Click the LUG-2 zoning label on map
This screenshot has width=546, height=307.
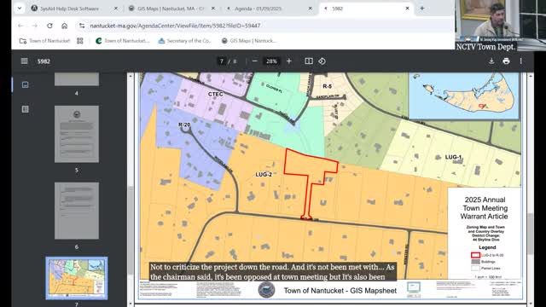pyautogui.click(x=264, y=174)
